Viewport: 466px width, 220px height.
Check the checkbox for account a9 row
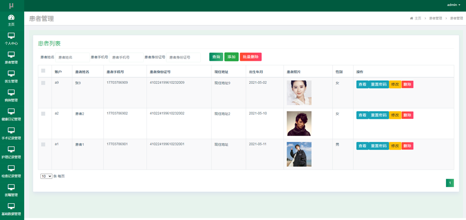tap(43, 83)
